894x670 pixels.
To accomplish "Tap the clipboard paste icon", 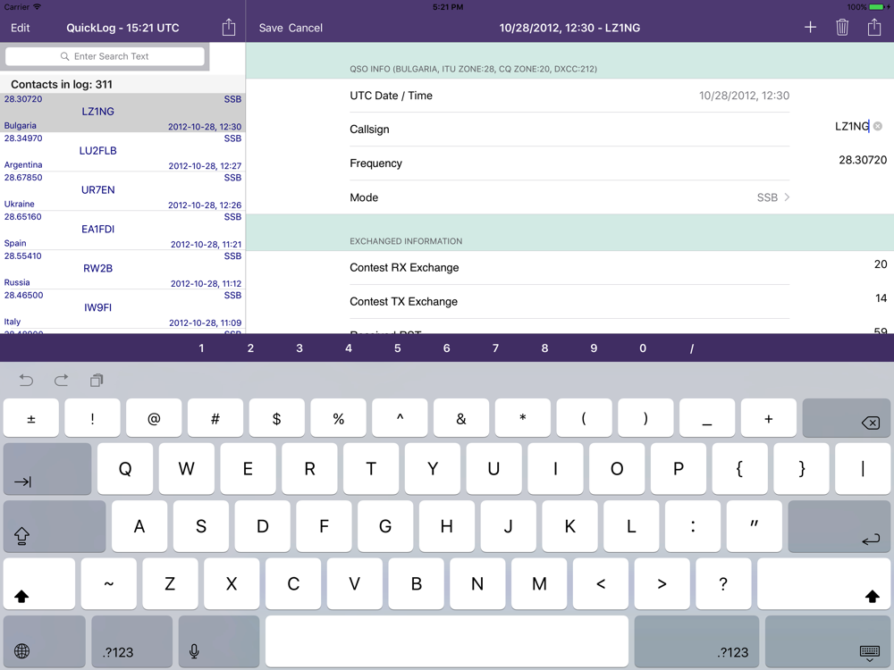I will 97,381.
